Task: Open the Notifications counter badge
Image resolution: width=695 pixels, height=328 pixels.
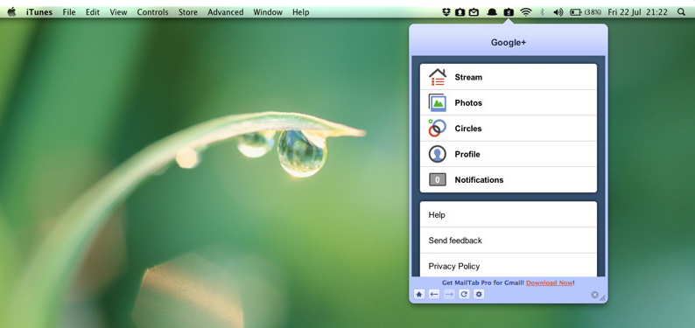Action: (438, 179)
